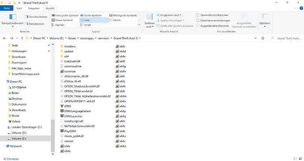The width and height of the screenshot is (304, 161).
Task: Select Inhalt layout option
Action: [x=85, y=25]
